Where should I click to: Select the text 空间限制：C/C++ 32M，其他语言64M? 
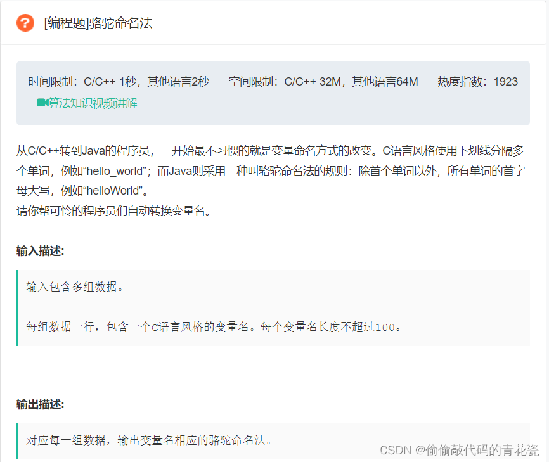pos(323,82)
